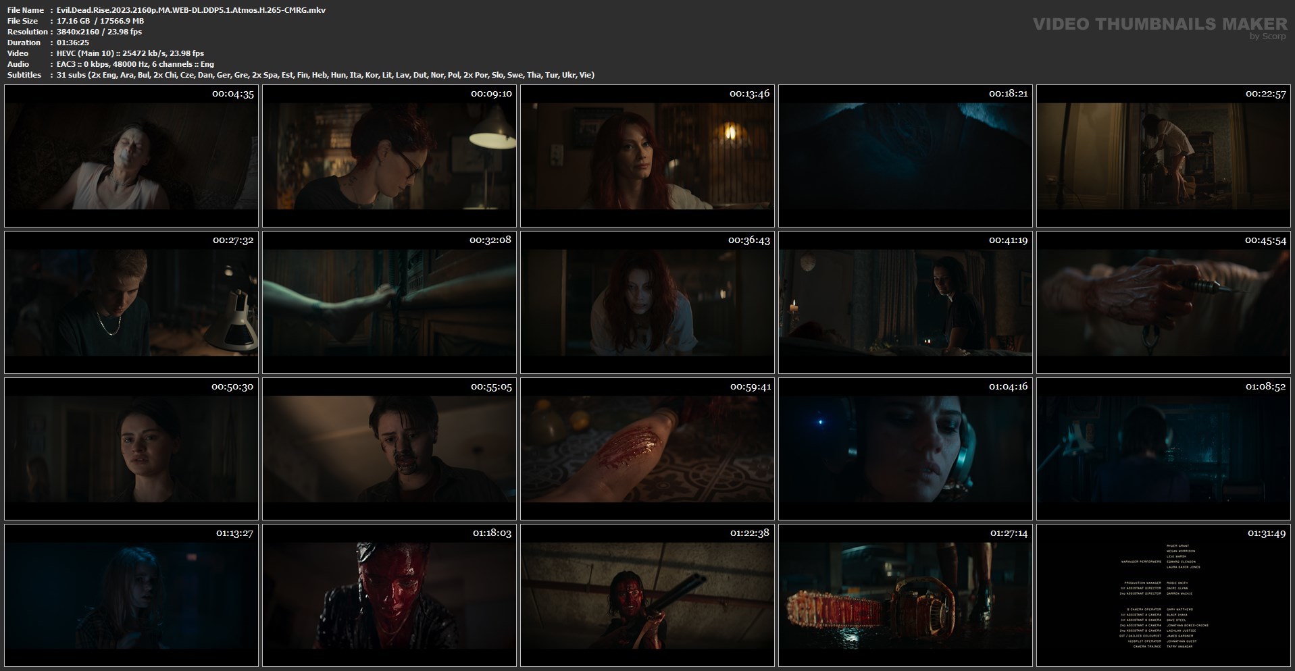The image size is (1295, 671).
Task: Select the thumbnail at 00:09:10
Action: pyautogui.click(x=389, y=156)
